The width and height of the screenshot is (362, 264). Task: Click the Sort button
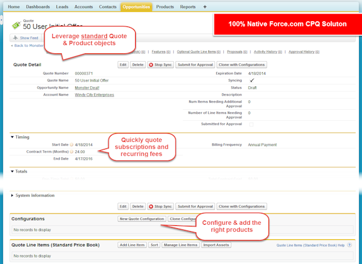pos(154,245)
